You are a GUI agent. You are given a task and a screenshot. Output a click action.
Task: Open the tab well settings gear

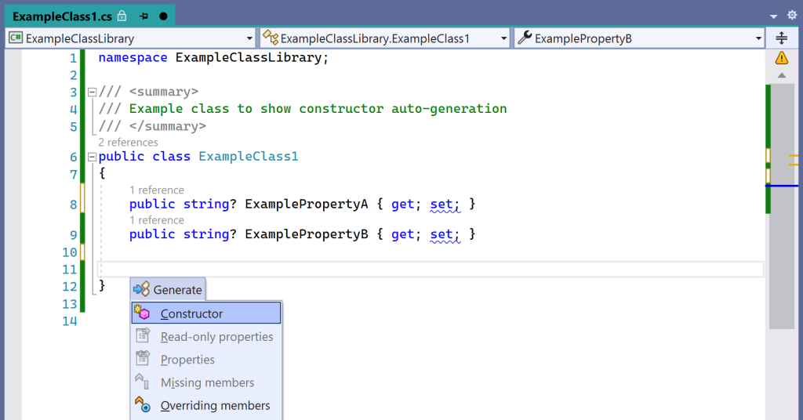coord(792,16)
